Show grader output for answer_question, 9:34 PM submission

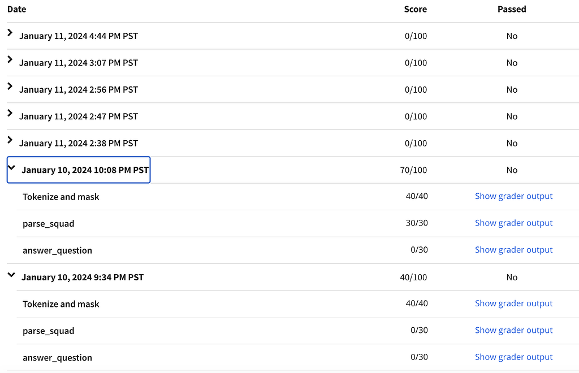(x=513, y=357)
